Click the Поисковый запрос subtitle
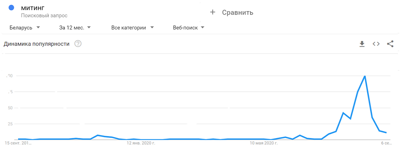Image resolution: width=401 pixels, height=150 pixels. click(44, 16)
